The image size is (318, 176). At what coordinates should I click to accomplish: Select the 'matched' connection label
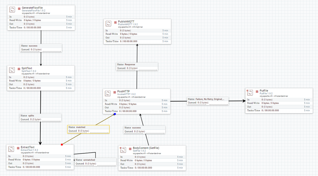point(88,129)
